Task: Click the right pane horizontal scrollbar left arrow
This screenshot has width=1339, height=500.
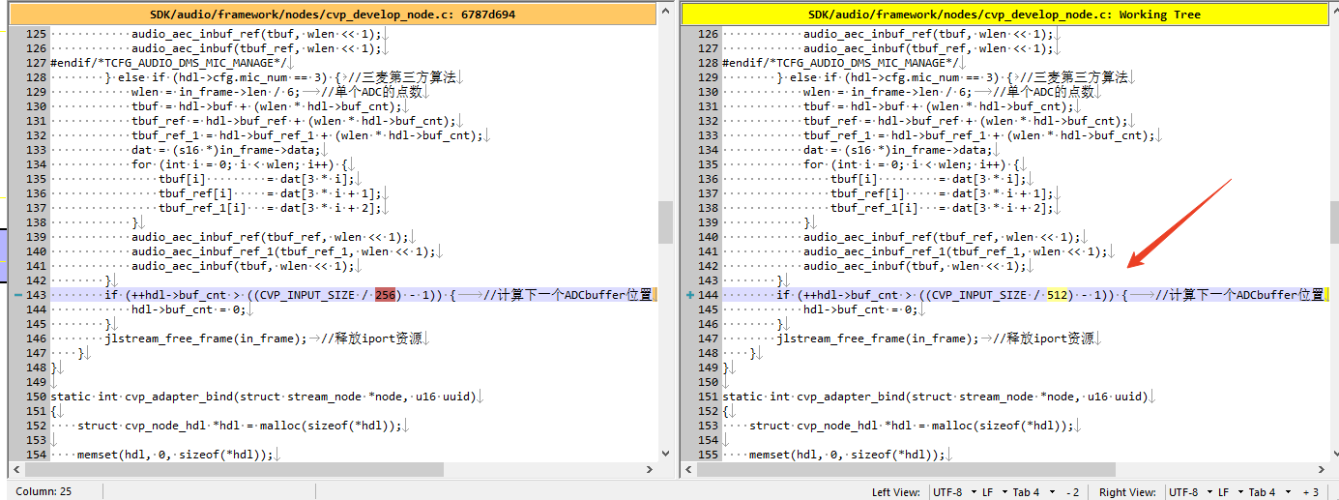Action: coord(688,469)
